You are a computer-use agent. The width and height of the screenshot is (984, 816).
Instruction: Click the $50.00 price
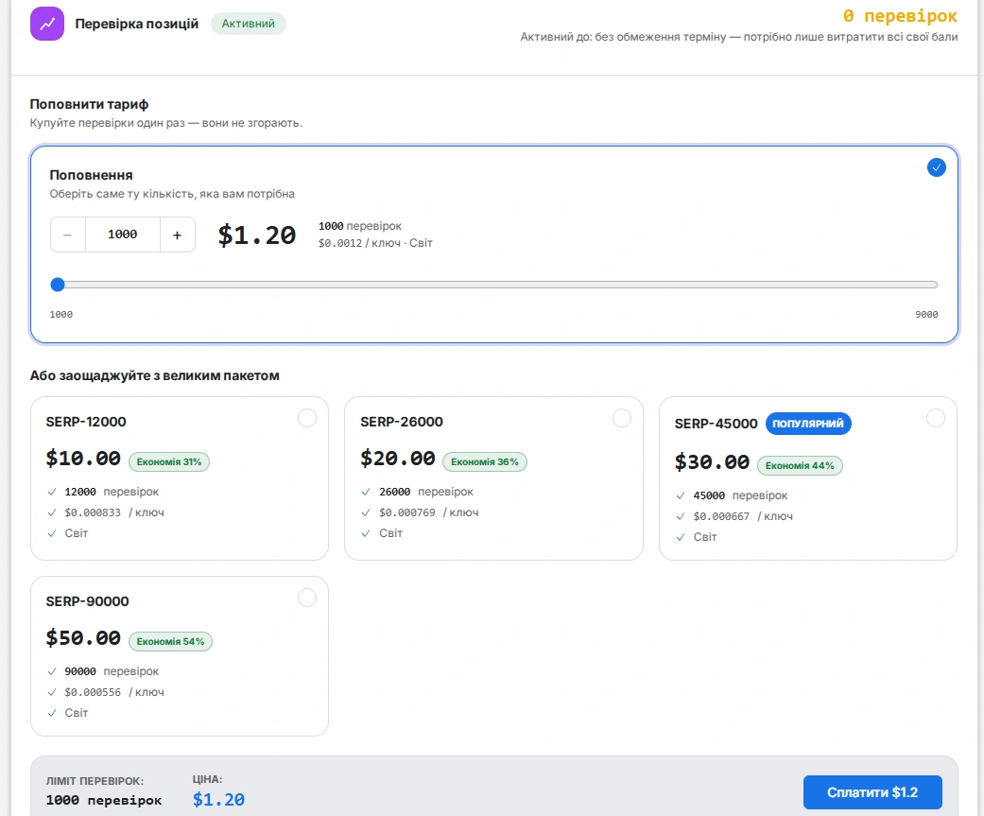[x=83, y=638]
